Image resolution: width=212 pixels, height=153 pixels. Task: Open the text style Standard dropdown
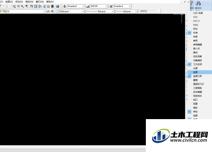point(76,6)
